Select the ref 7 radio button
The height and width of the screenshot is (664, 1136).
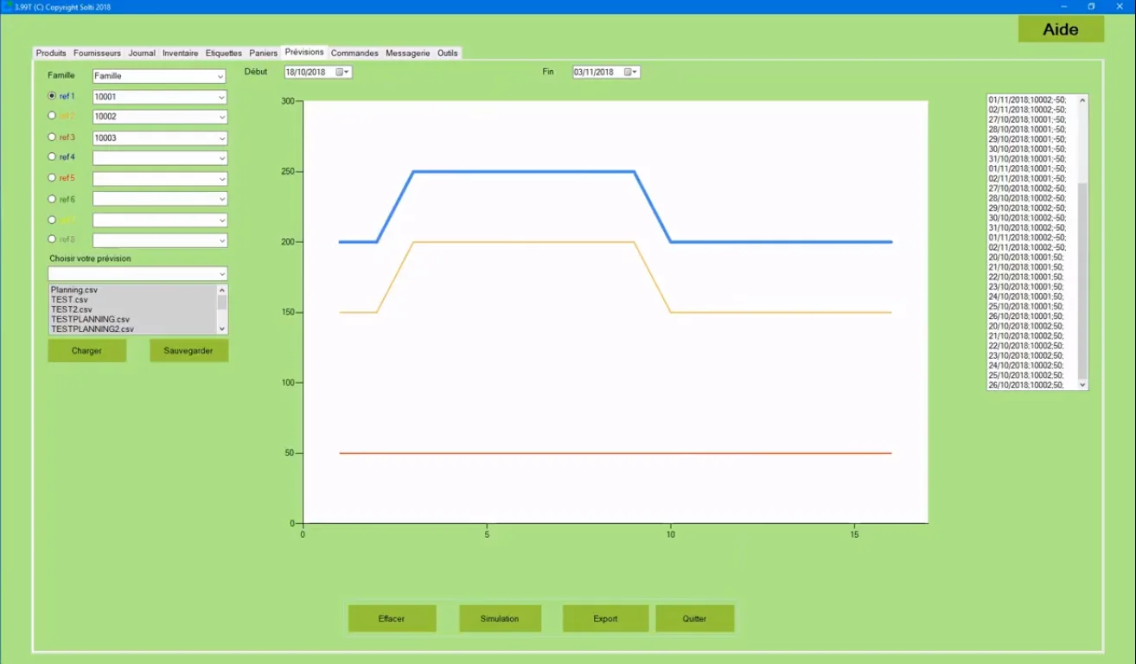[x=52, y=220]
